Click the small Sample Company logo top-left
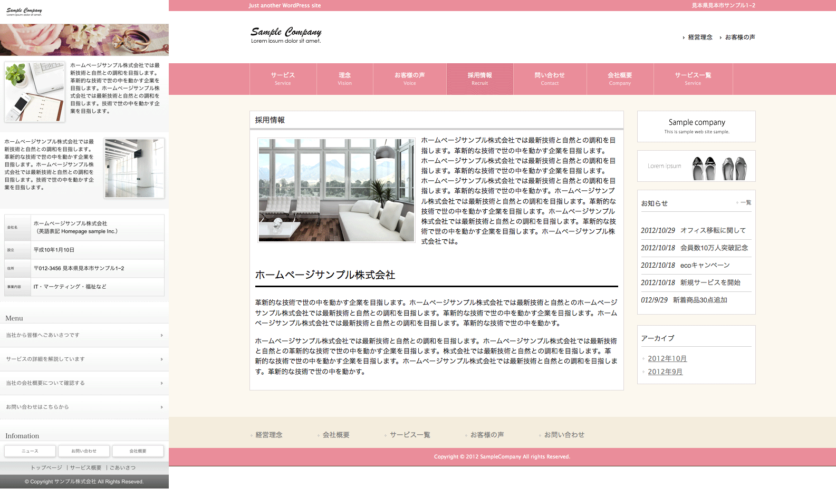Image resolution: width=836 pixels, height=498 pixels. pos(24,12)
